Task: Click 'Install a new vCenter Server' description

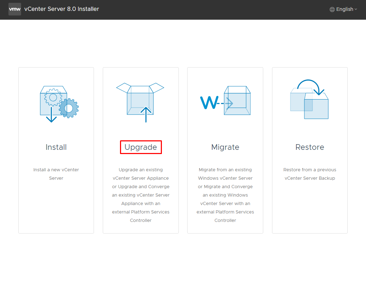Action: click(56, 174)
